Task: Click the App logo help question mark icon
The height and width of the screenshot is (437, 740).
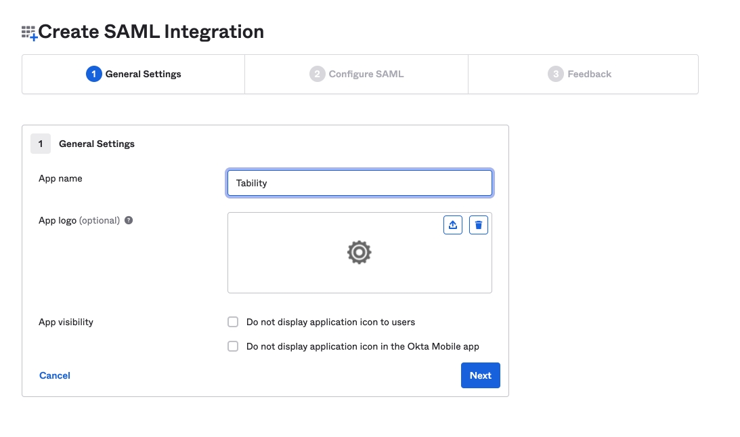Action: (129, 220)
